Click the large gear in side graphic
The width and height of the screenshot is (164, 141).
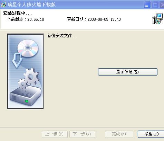[x=31, y=77]
